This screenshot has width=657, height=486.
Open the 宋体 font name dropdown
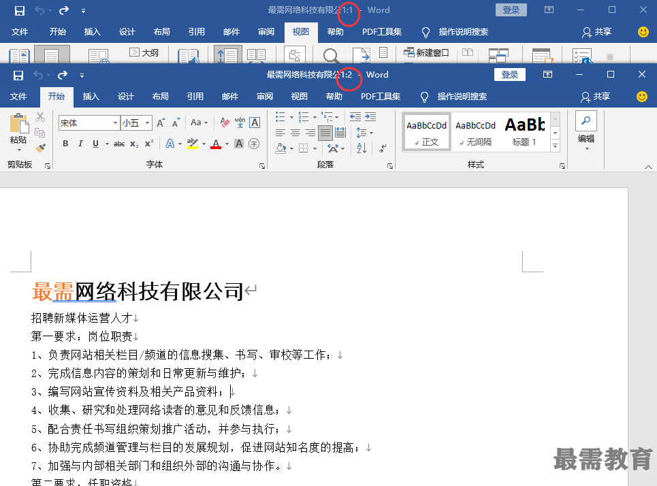pos(115,123)
